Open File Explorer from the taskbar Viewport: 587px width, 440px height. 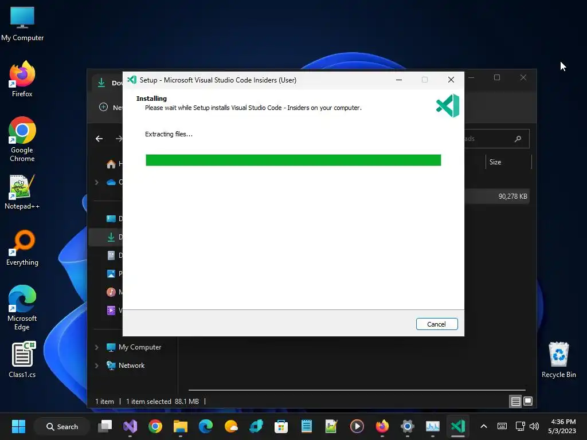(181, 426)
